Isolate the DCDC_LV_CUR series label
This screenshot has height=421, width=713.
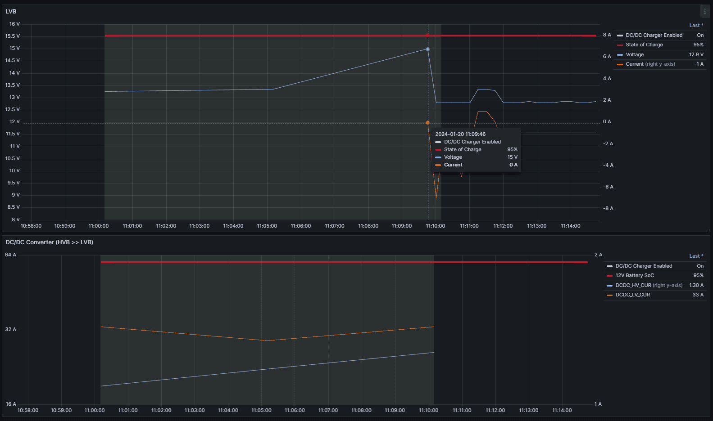click(x=632, y=295)
